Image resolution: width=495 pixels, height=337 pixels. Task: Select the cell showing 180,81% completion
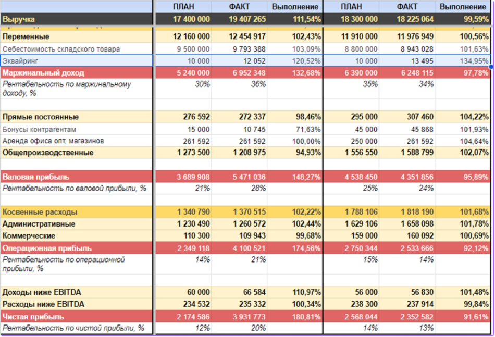[x=295, y=317]
